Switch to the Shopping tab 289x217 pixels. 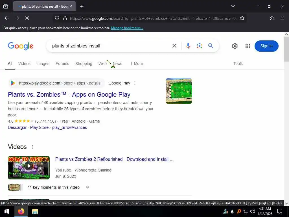[84, 64]
